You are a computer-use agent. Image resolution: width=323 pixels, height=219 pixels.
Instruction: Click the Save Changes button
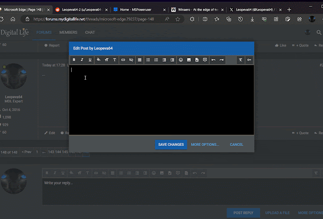(171, 144)
